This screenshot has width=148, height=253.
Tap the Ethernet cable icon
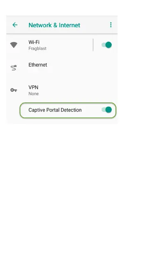pyautogui.click(x=14, y=68)
